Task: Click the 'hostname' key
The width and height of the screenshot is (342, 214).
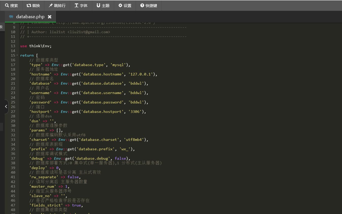Action: coord(40,74)
